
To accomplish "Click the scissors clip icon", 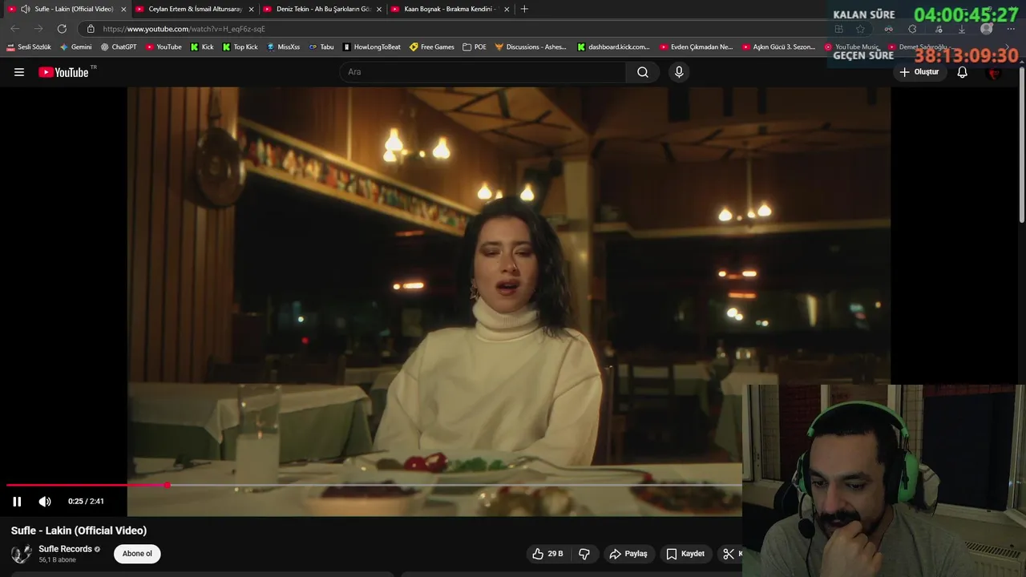I will point(729,554).
